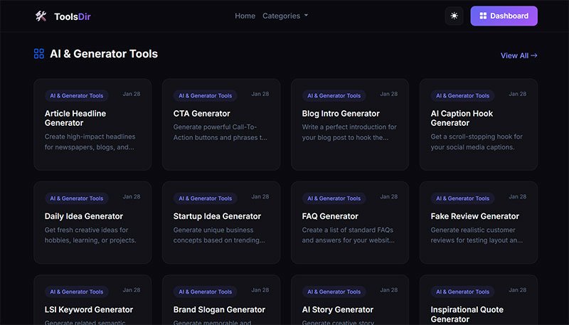Click Jan 28 date on Article Headline Generator card
The height and width of the screenshot is (325, 569).
click(x=132, y=94)
